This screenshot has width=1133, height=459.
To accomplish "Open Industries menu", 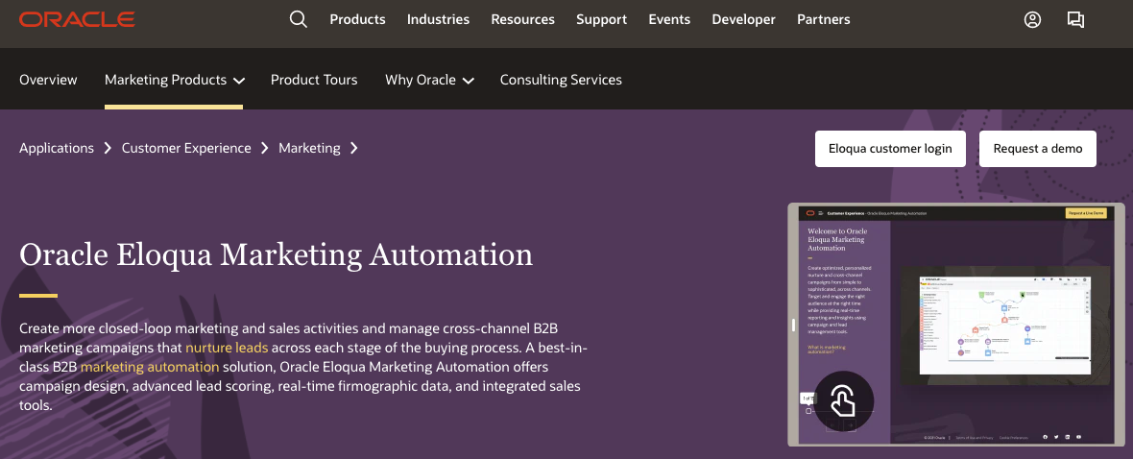I will click(438, 19).
